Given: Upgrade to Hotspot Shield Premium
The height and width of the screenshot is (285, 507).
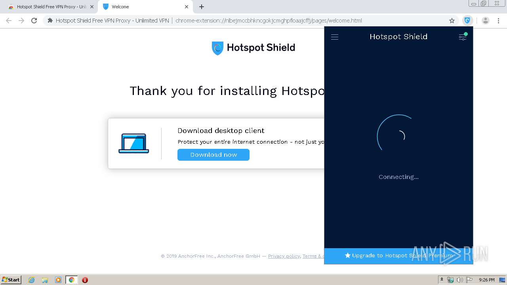Looking at the screenshot, I should pyautogui.click(x=398, y=256).
